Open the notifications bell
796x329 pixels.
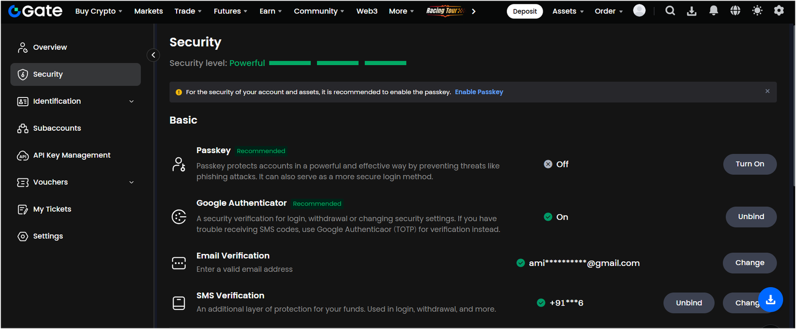tap(713, 11)
